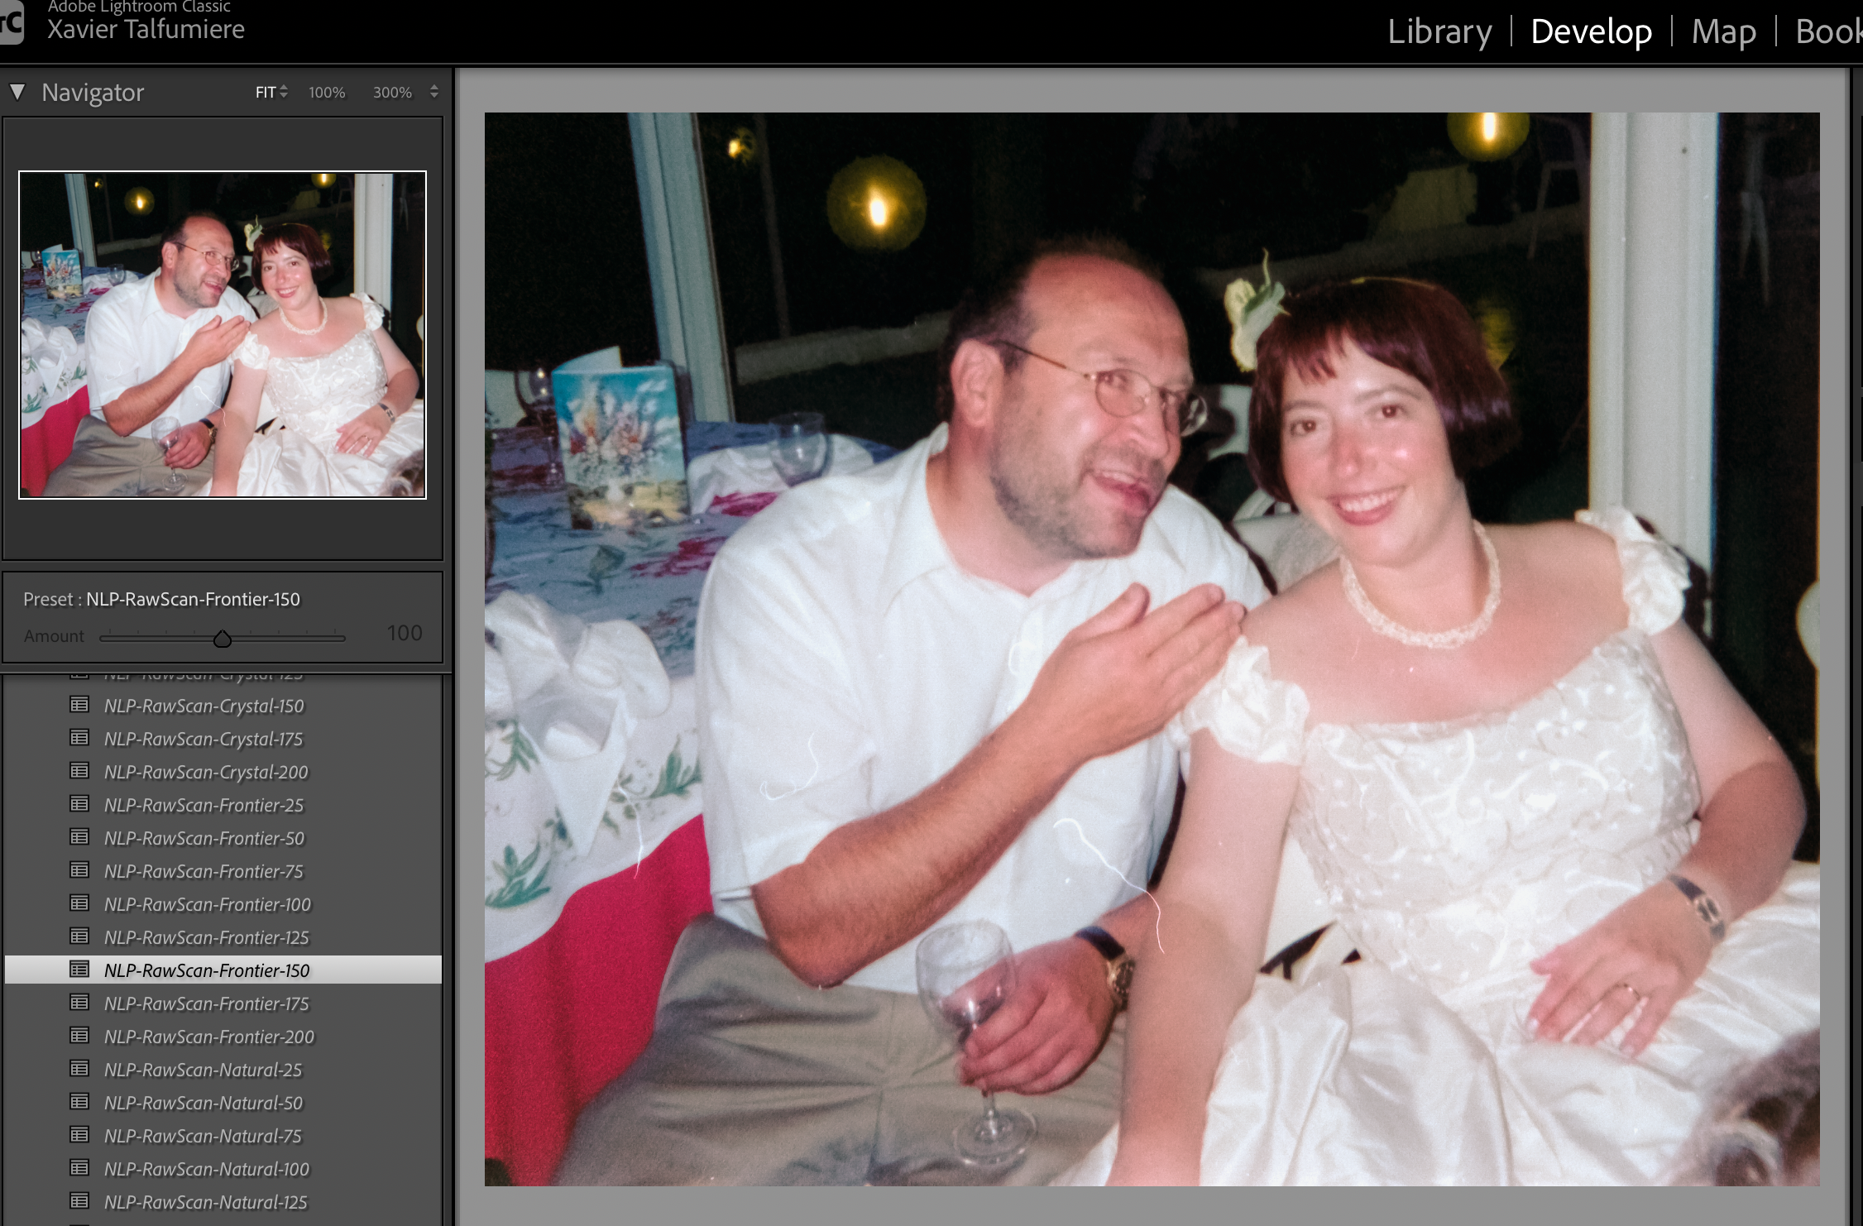Switch to the Map module
Screen dimensions: 1863x1226
pyautogui.click(x=1724, y=31)
